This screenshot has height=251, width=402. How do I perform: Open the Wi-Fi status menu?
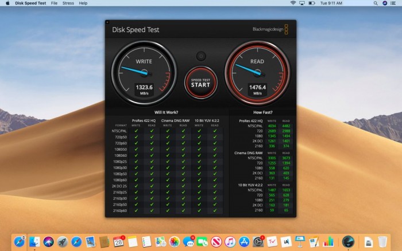tap(293, 3)
